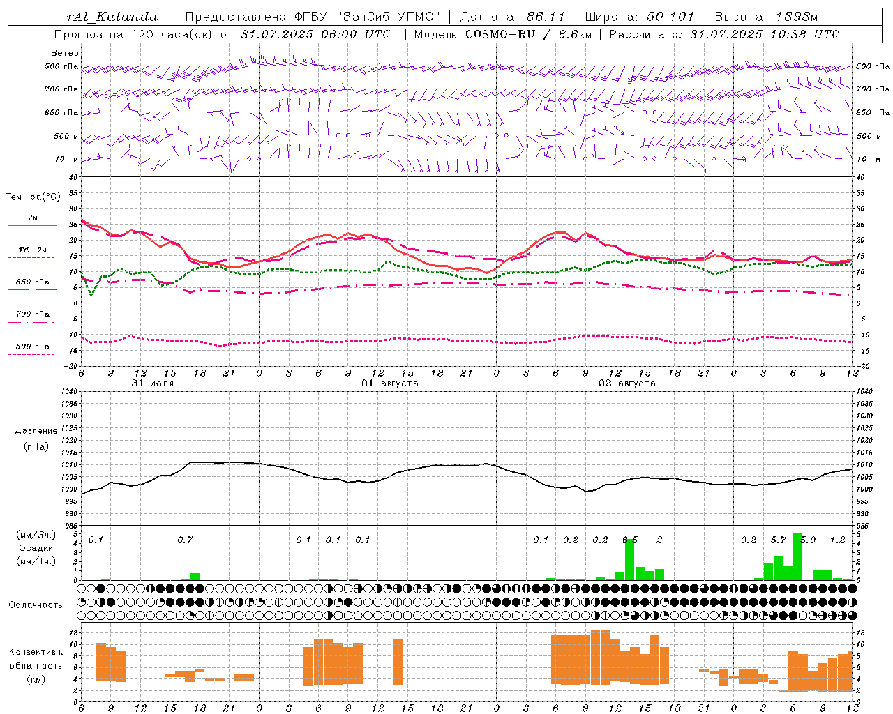Click the date label 31 июля

153,383
